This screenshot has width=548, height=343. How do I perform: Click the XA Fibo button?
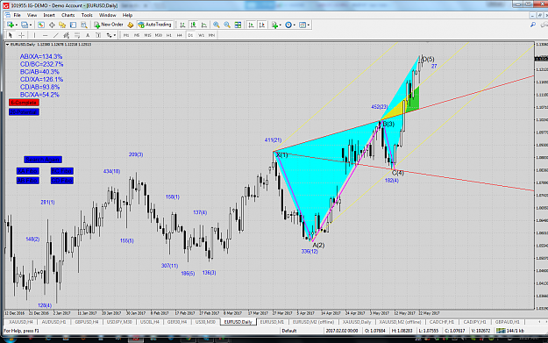[27, 171]
